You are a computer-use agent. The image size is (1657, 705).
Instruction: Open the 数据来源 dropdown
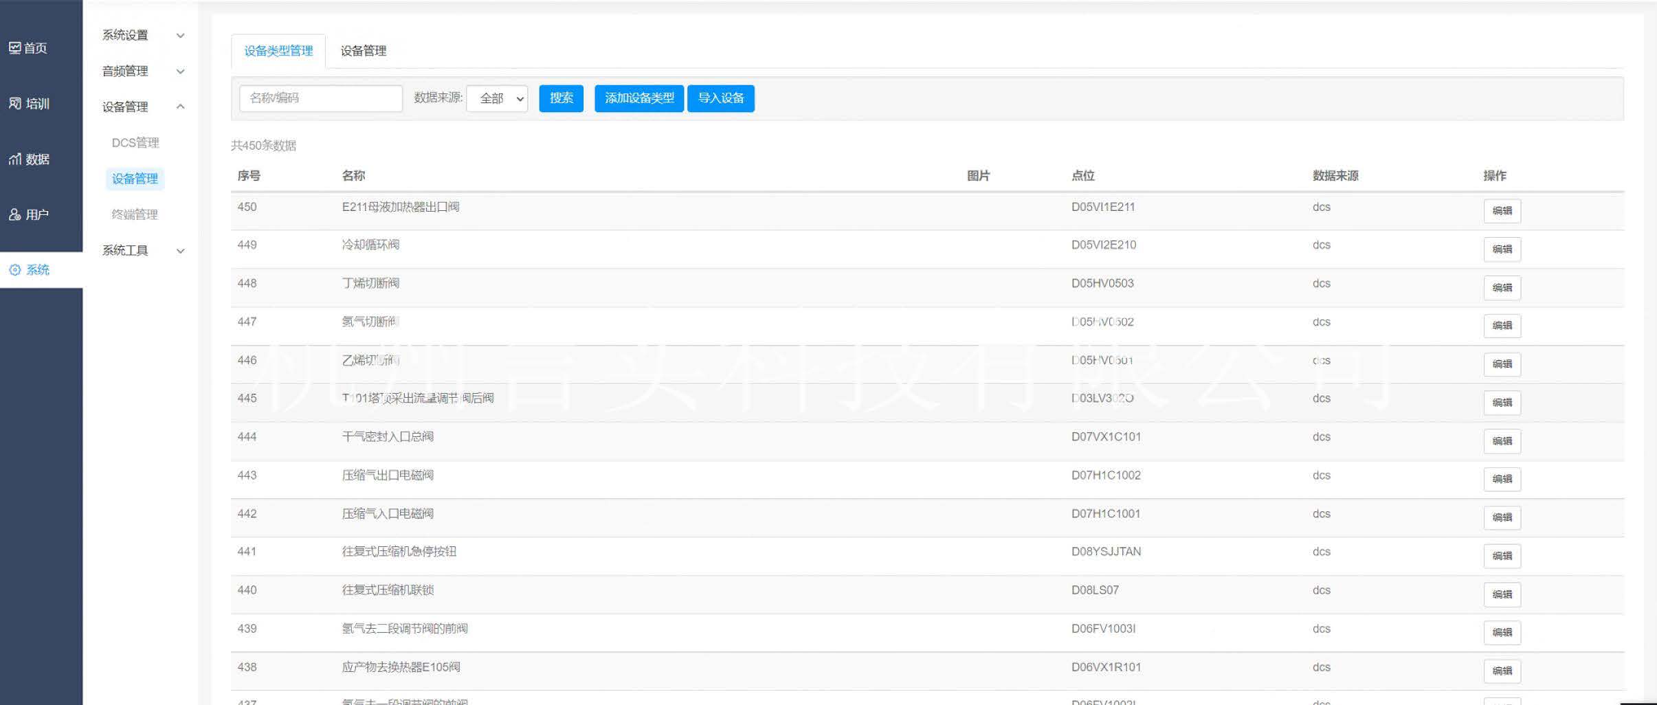click(497, 98)
